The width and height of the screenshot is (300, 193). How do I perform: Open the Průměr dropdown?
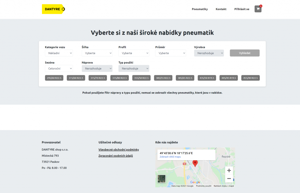171,53
